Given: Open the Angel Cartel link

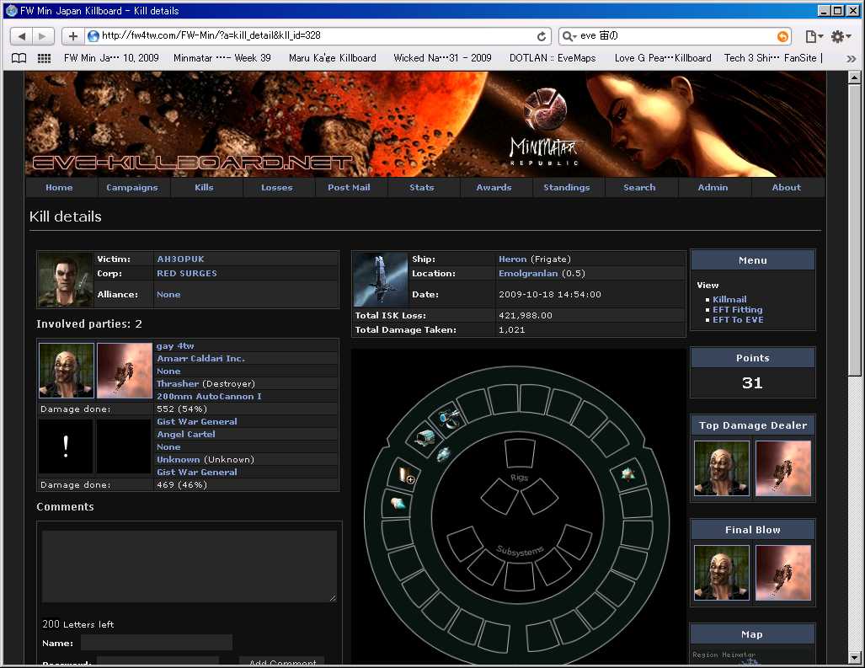Looking at the screenshot, I should 186,435.
